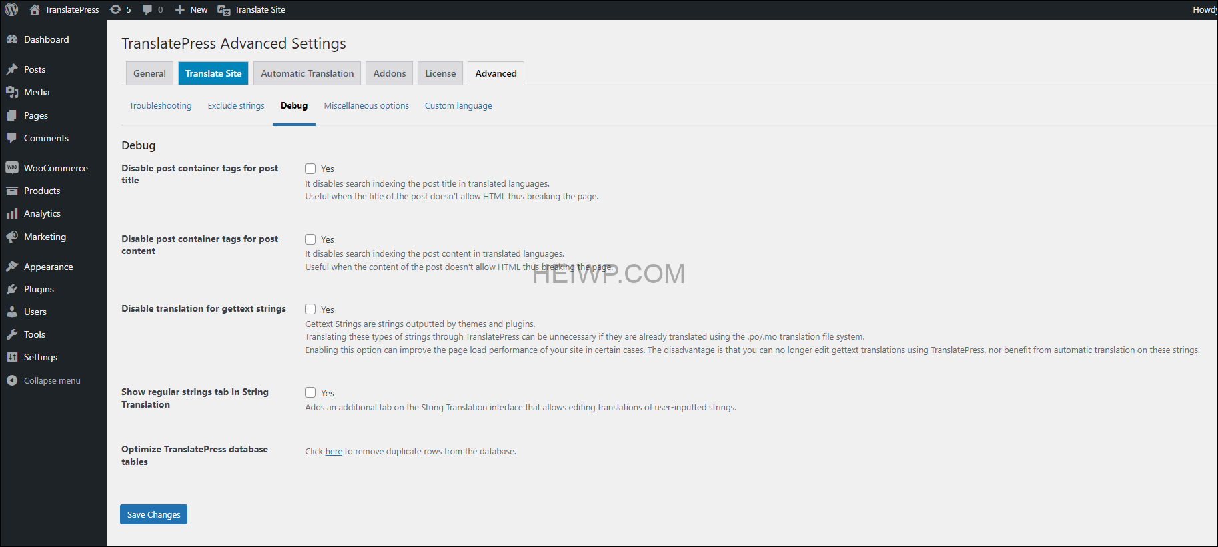The image size is (1218, 547).
Task: Open the Miscellaneous options sub-tab
Action: [x=366, y=105]
